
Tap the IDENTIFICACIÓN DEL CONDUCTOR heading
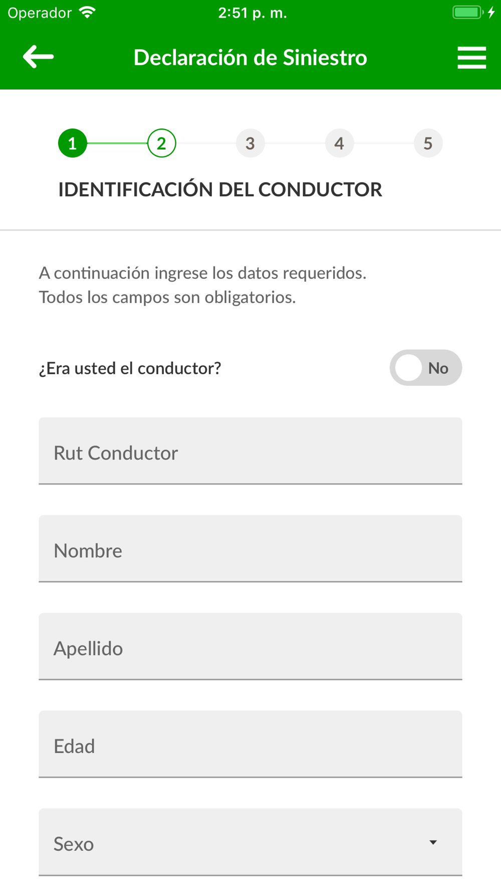tap(220, 190)
